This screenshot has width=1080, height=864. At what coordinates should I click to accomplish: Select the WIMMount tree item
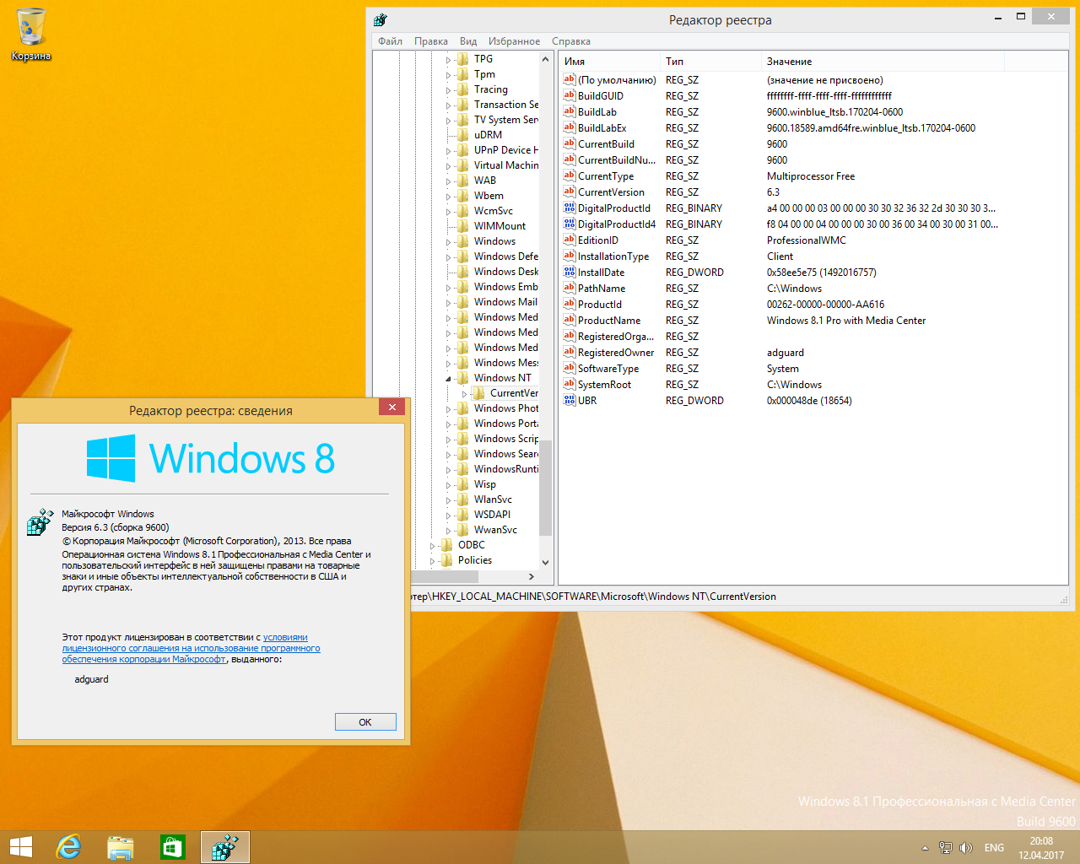tap(499, 225)
